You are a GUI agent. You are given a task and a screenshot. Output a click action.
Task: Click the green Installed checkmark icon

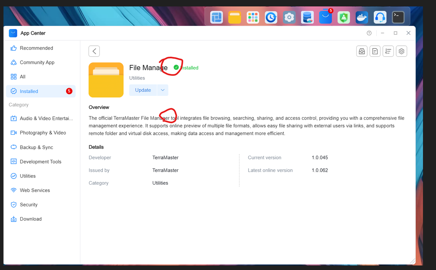click(x=176, y=68)
